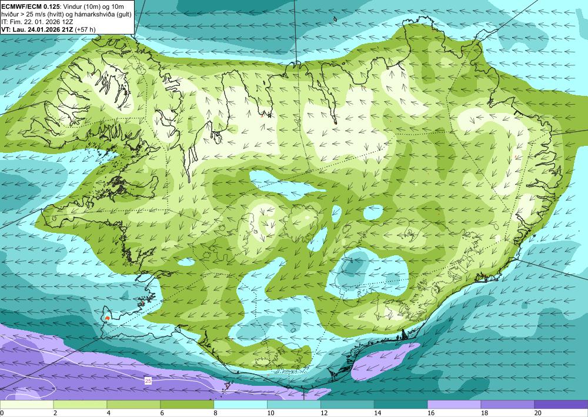The height and width of the screenshot is (417, 588).
Task: Click the light green 2–4 legend swatch
Action: coord(80,404)
